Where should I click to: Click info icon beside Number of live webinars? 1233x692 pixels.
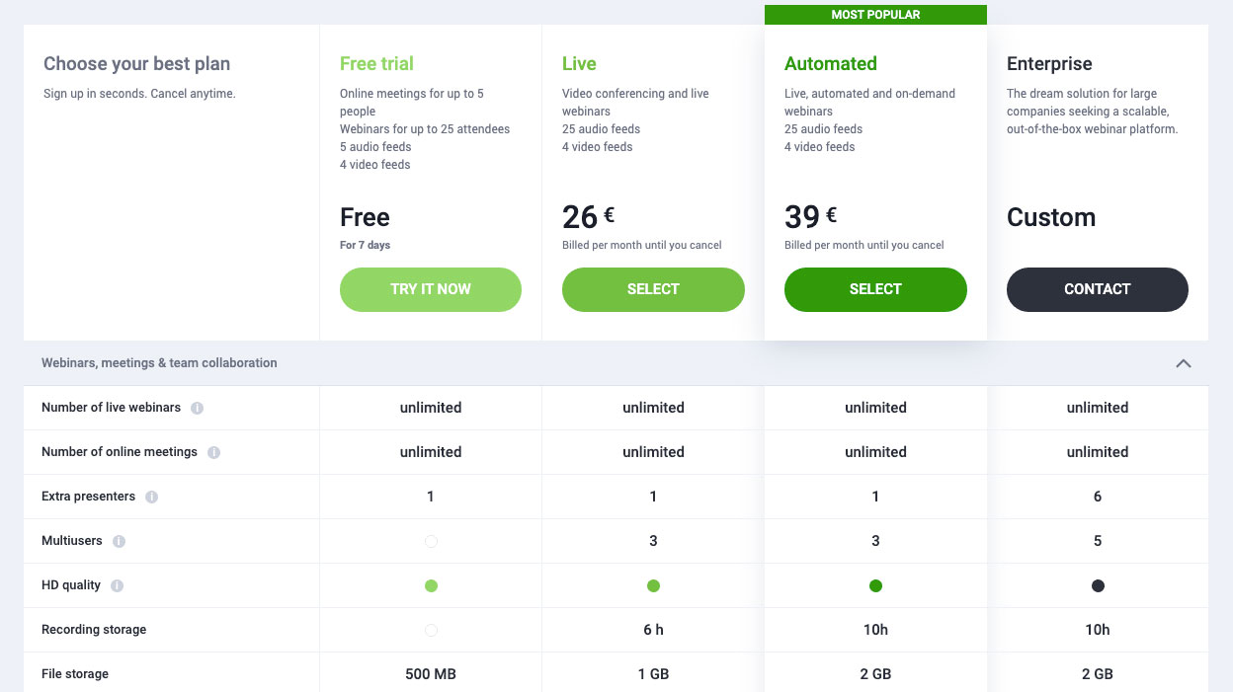[197, 408]
